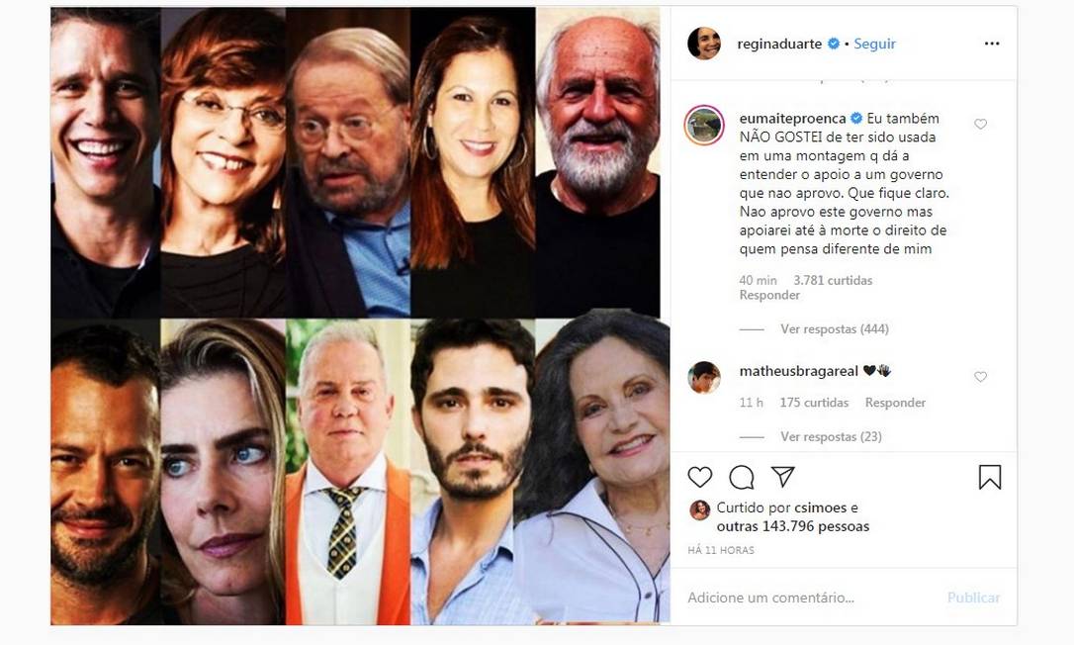Follow reginaduarte with the Seguir button
This screenshot has width=1074, height=645.
tap(874, 45)
